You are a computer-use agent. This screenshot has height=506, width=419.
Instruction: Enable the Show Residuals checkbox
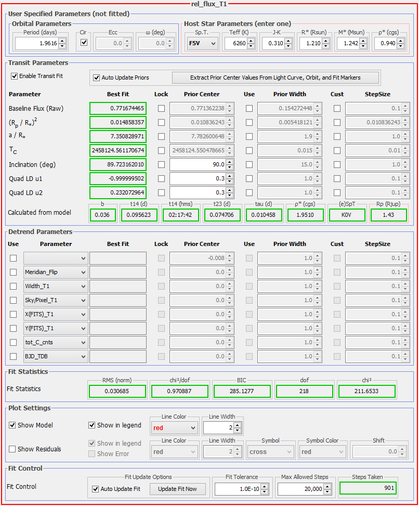tap(12, 449)
